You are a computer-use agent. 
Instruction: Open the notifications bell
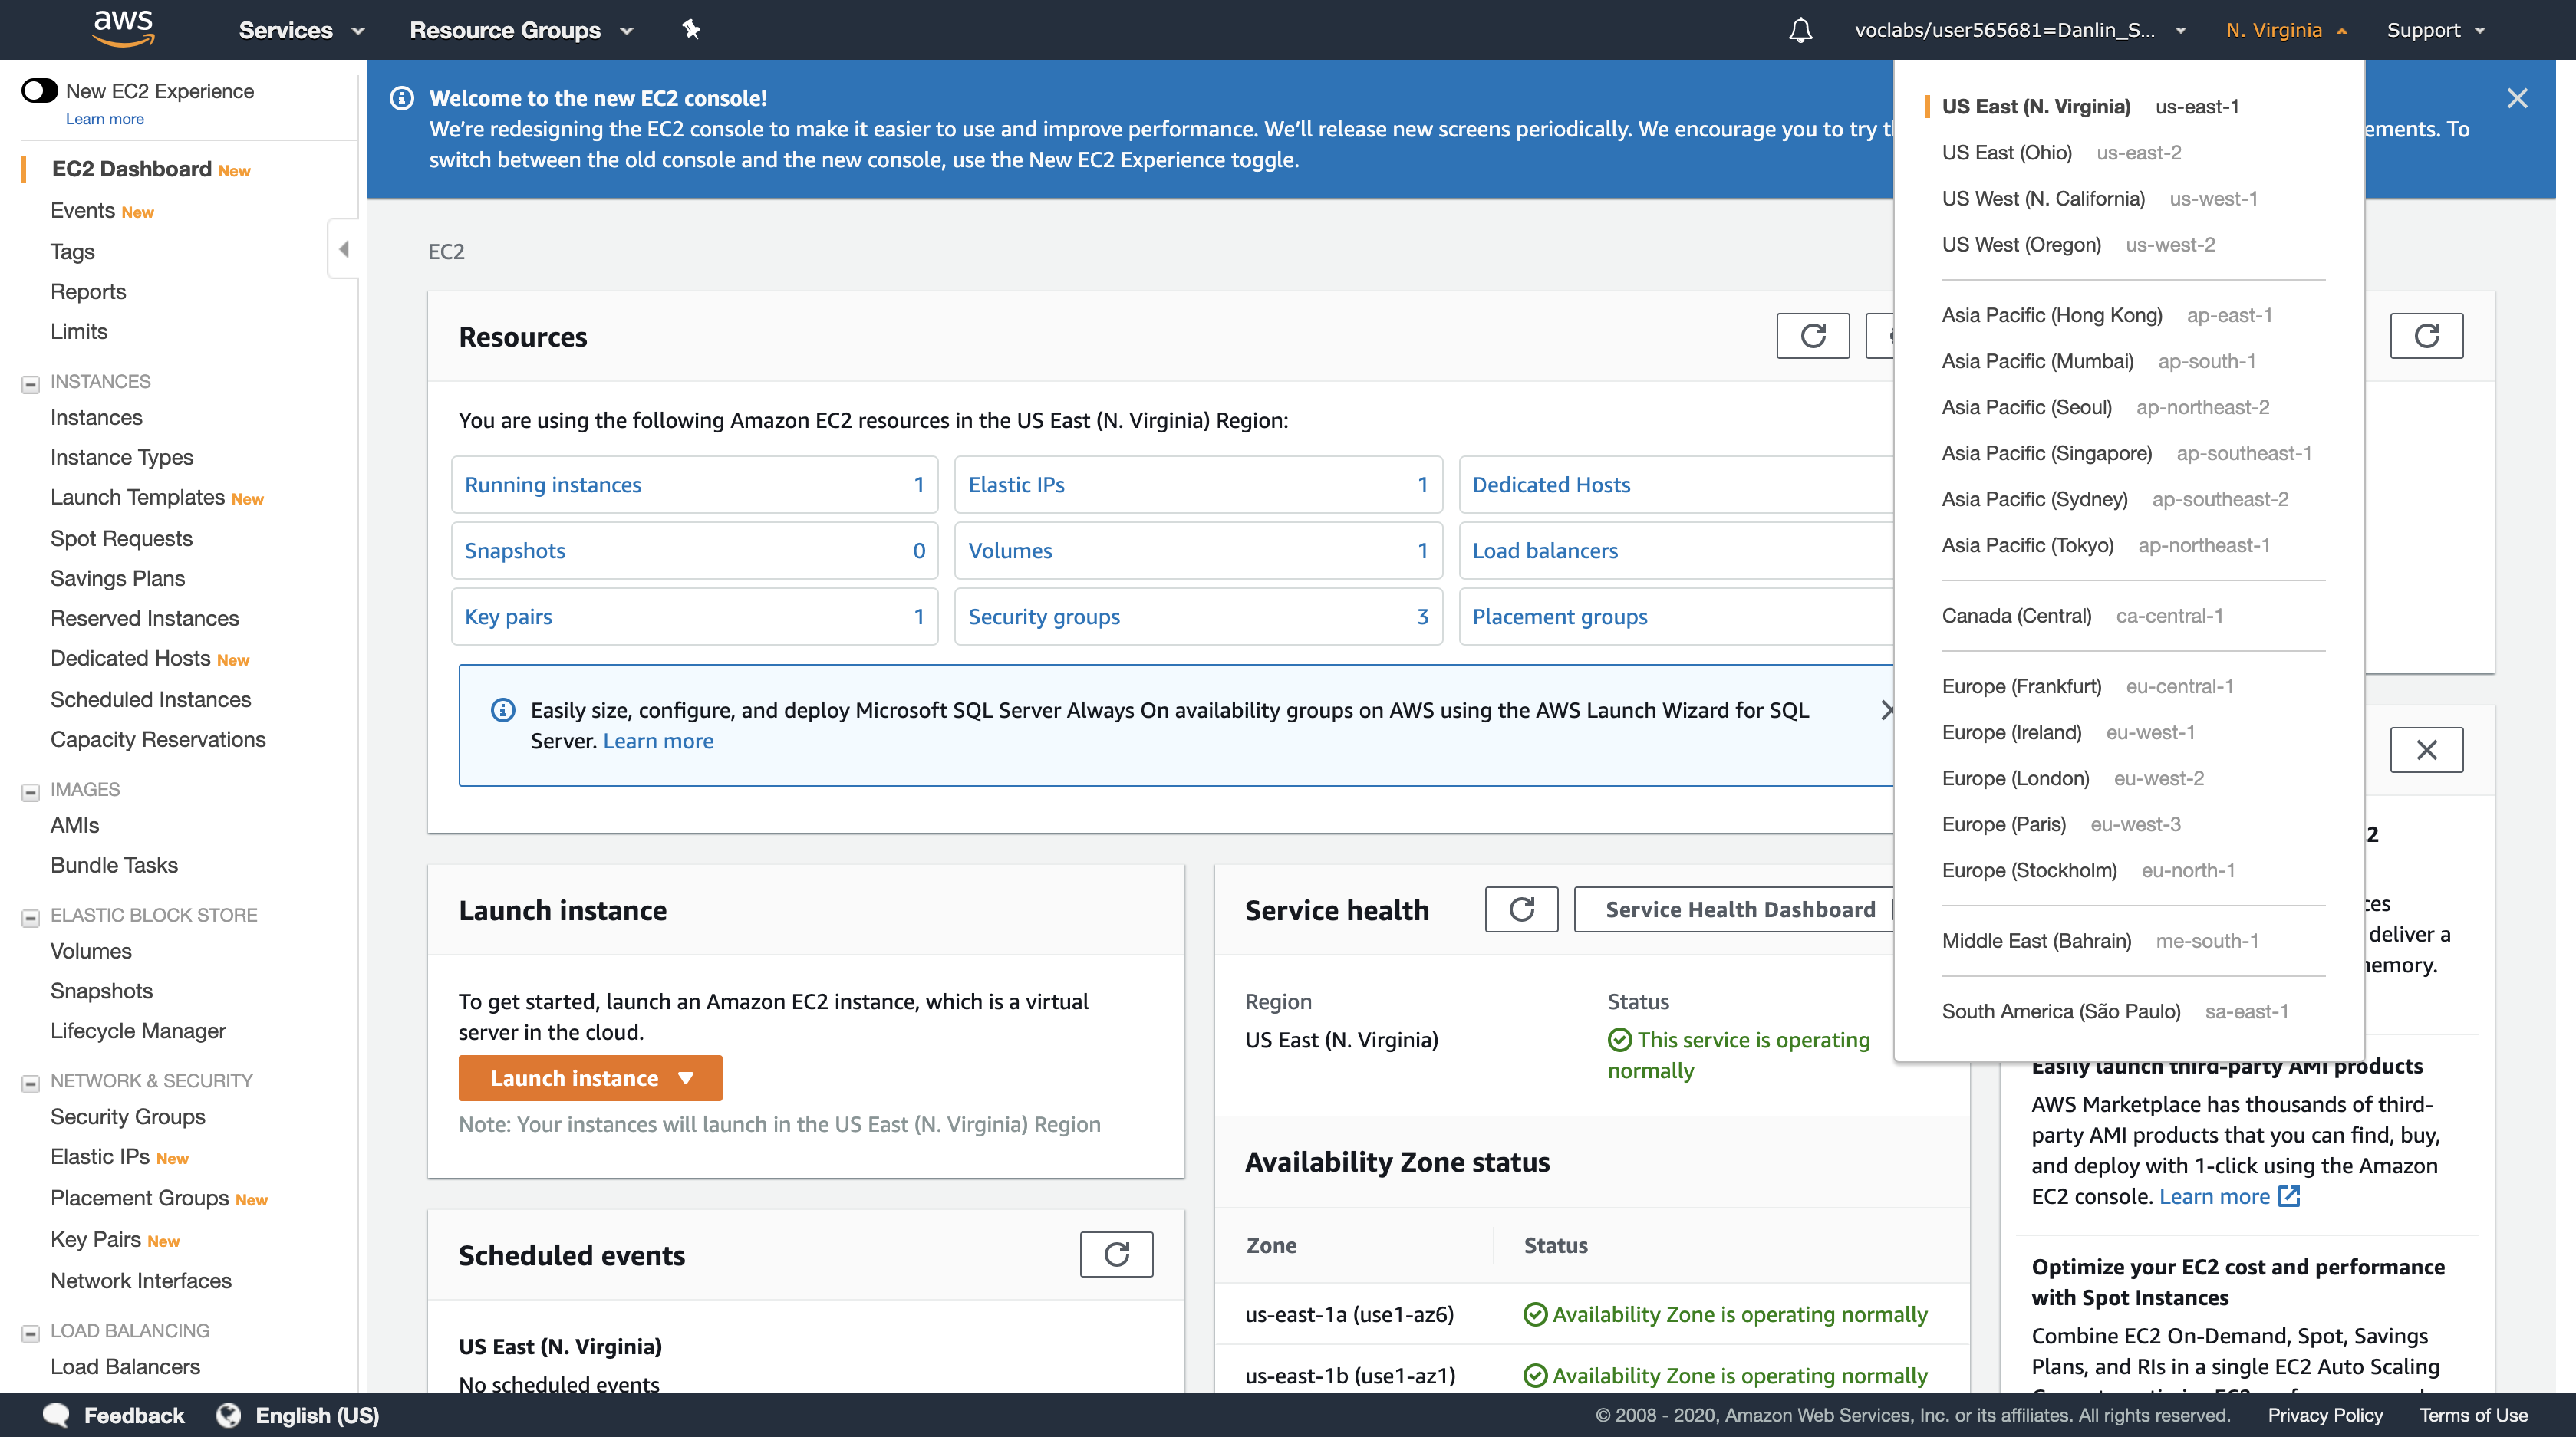click(1800, 30)
